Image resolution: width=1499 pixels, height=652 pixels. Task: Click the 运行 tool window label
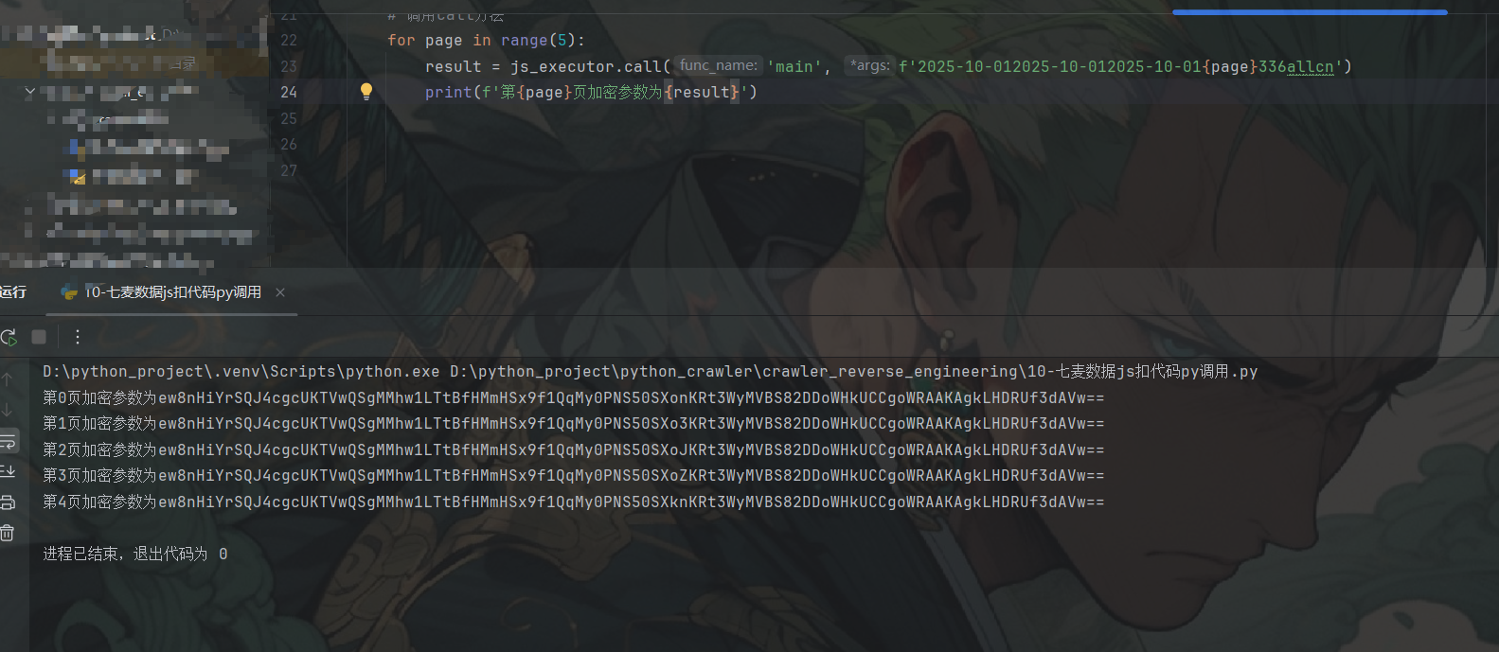(13, 292)
